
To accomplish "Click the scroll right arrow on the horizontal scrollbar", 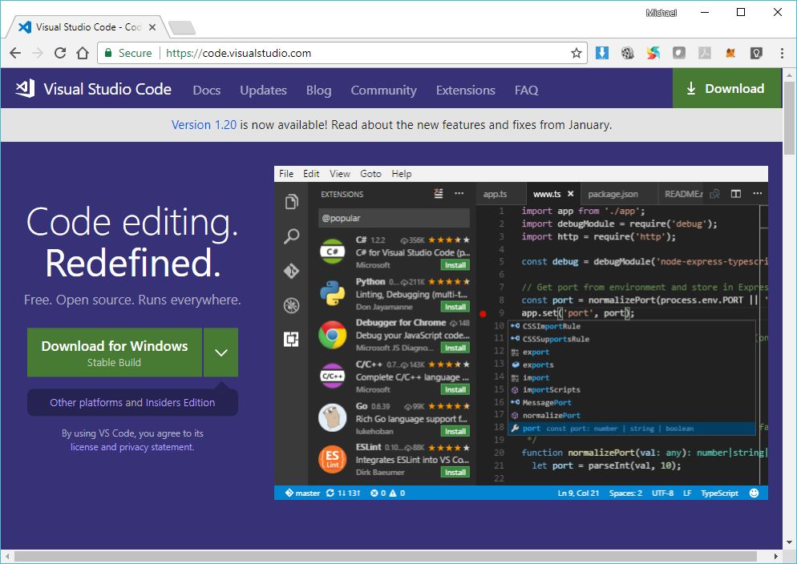I will (776, 556).
